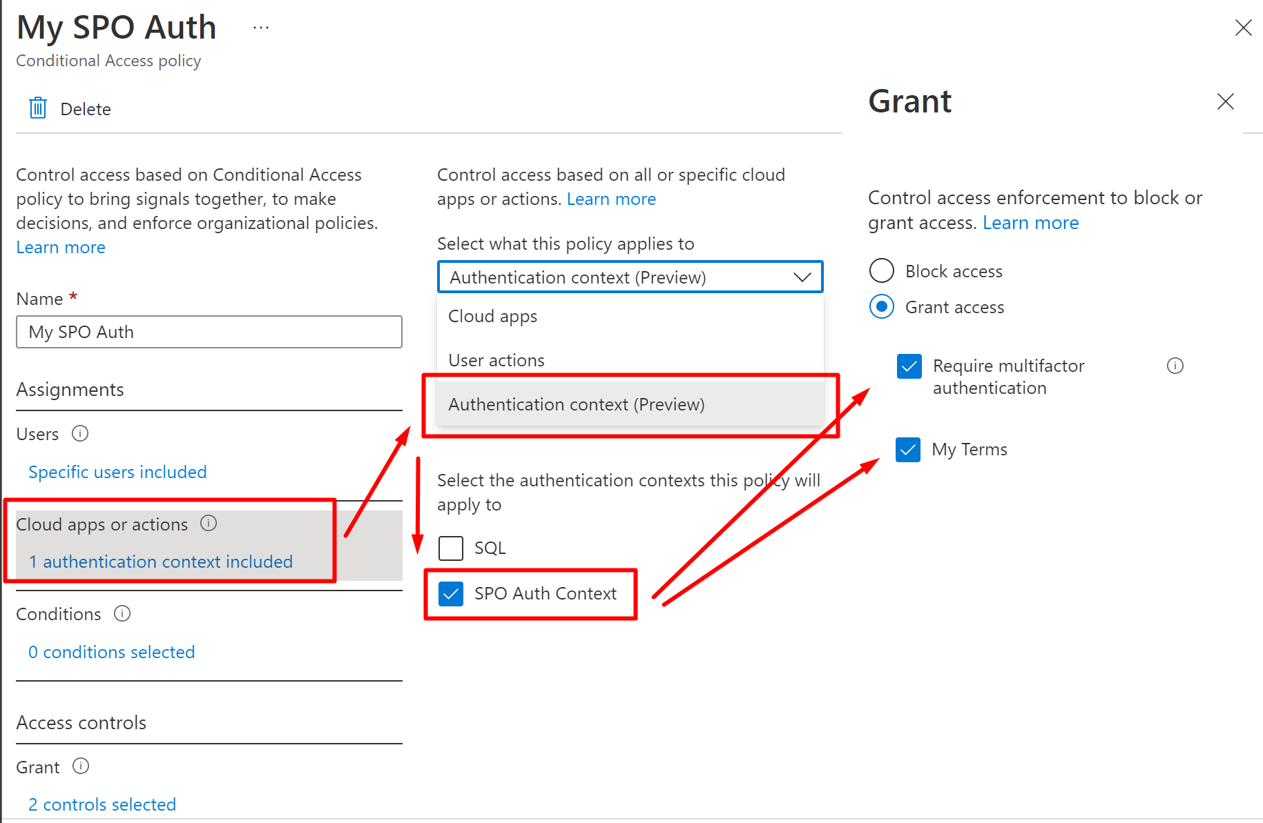Click the policy Name input field

point(209,332)
